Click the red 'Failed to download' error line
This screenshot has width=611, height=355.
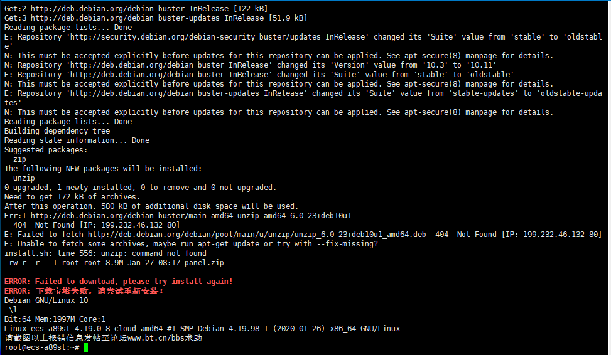pos(119,282)
